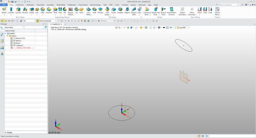Select the Extrude tool
Viewport: 256px width, 138px height.
18,10
